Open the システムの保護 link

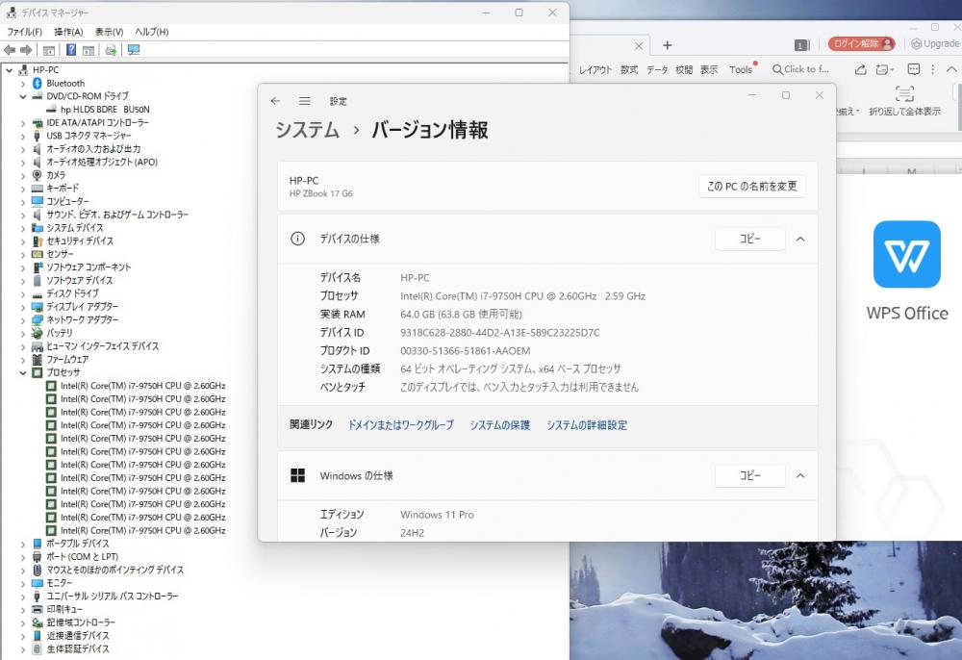(x=500, y=425)
